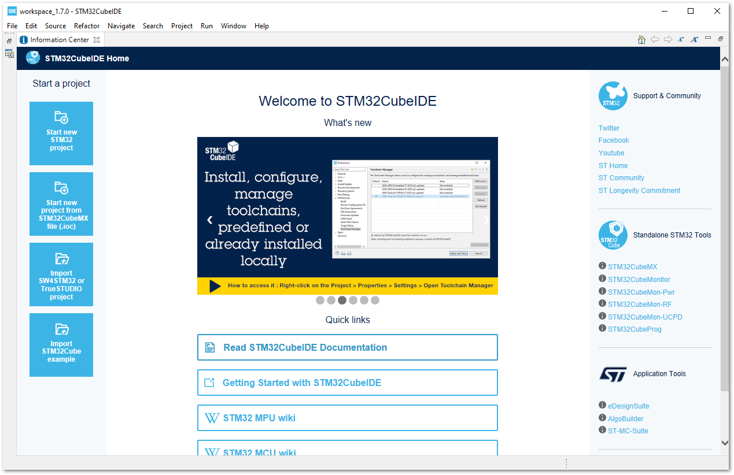Minimize the Information Center view panel
This screenshot has height=475, width=734.
pos(709,39)
